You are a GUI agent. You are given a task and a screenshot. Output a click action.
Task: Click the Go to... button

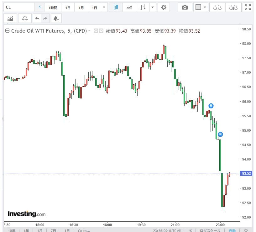[84, 230]
